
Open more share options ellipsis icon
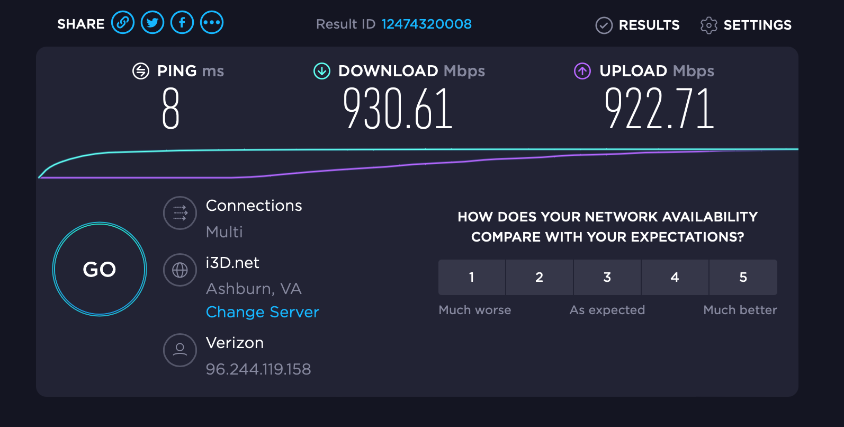pyautogui.click(x=212, y=23)
